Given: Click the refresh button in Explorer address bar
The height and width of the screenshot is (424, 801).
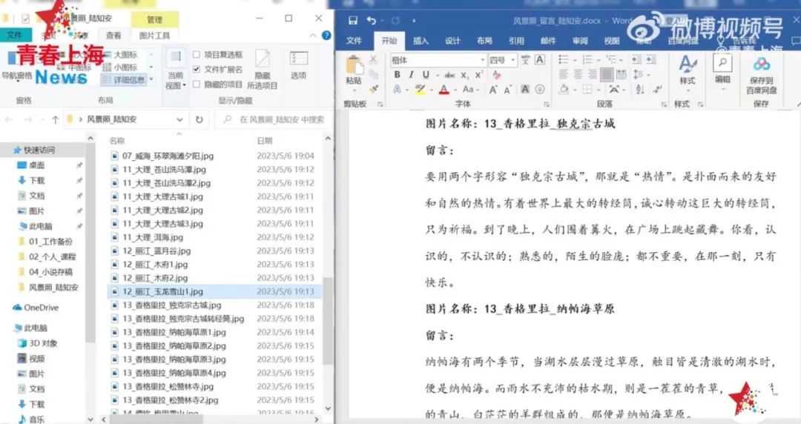Looking at the screenshot, I should (x=199, y=119).
